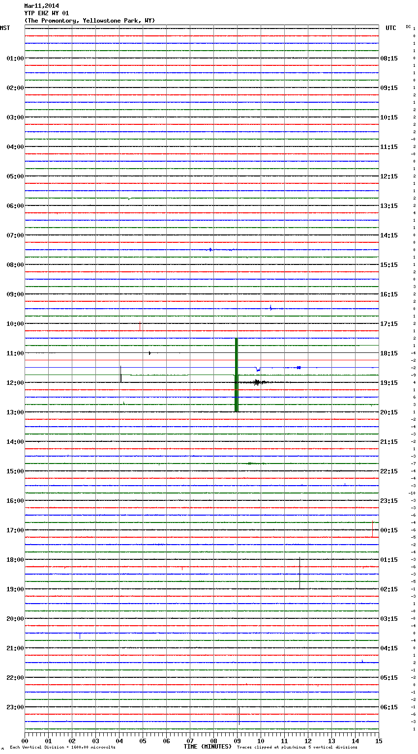
Task: Click the red spike on the 10:00 trace
Action: (x=140, y=325)
